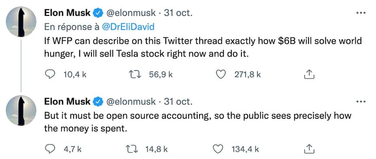Like the tweet with 134,4 k likes
The image size is (376, 159).
(x=218, y=149)
